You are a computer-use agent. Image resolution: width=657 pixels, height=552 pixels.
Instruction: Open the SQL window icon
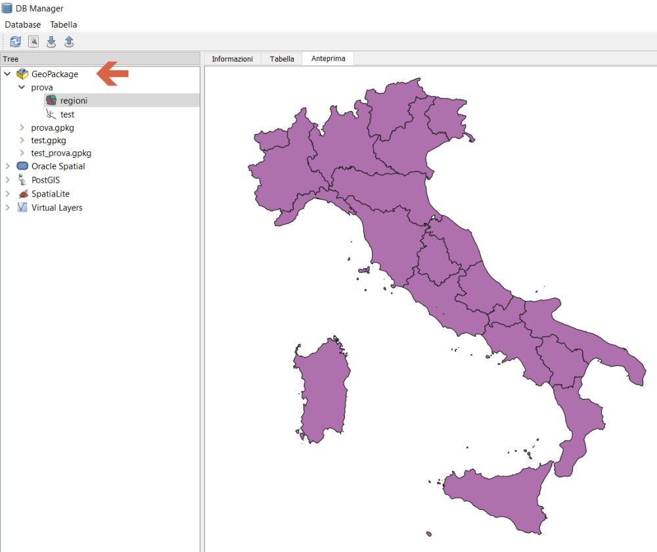tap(34, 41)
